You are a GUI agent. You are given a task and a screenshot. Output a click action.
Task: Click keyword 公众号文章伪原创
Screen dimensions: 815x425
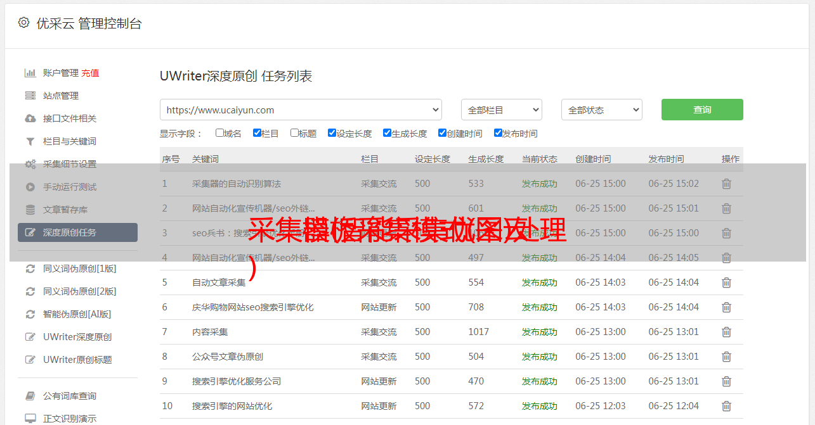[x=228, y=357]
